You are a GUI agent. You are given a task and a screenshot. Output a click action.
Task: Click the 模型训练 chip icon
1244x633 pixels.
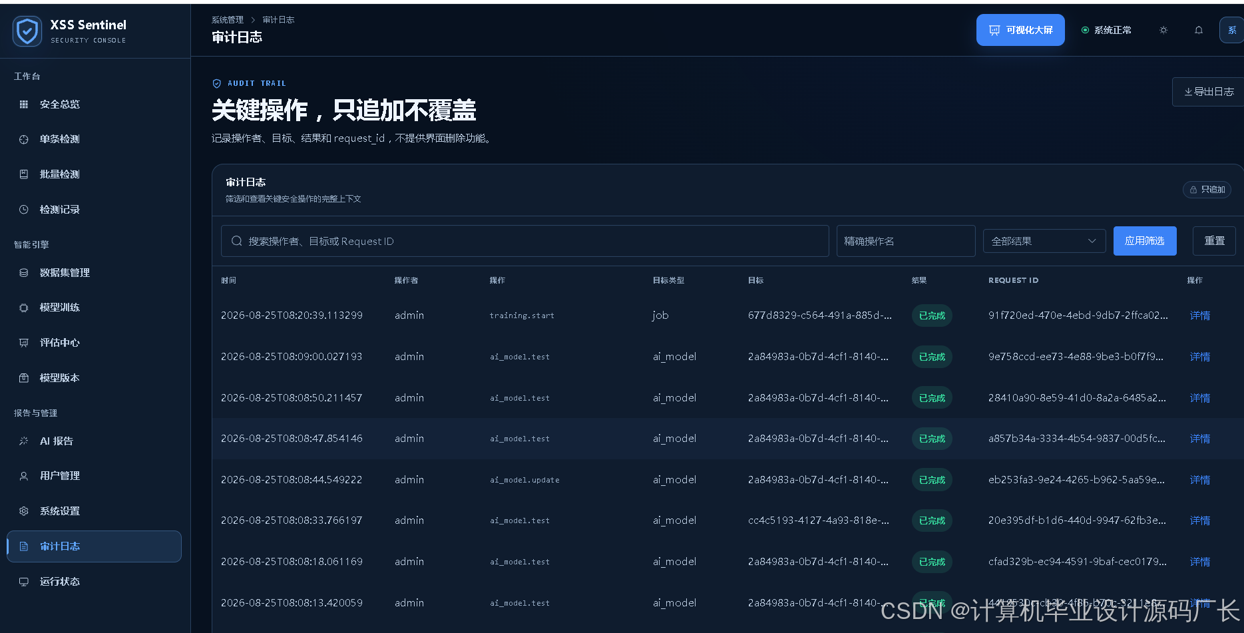click(24, 308)
